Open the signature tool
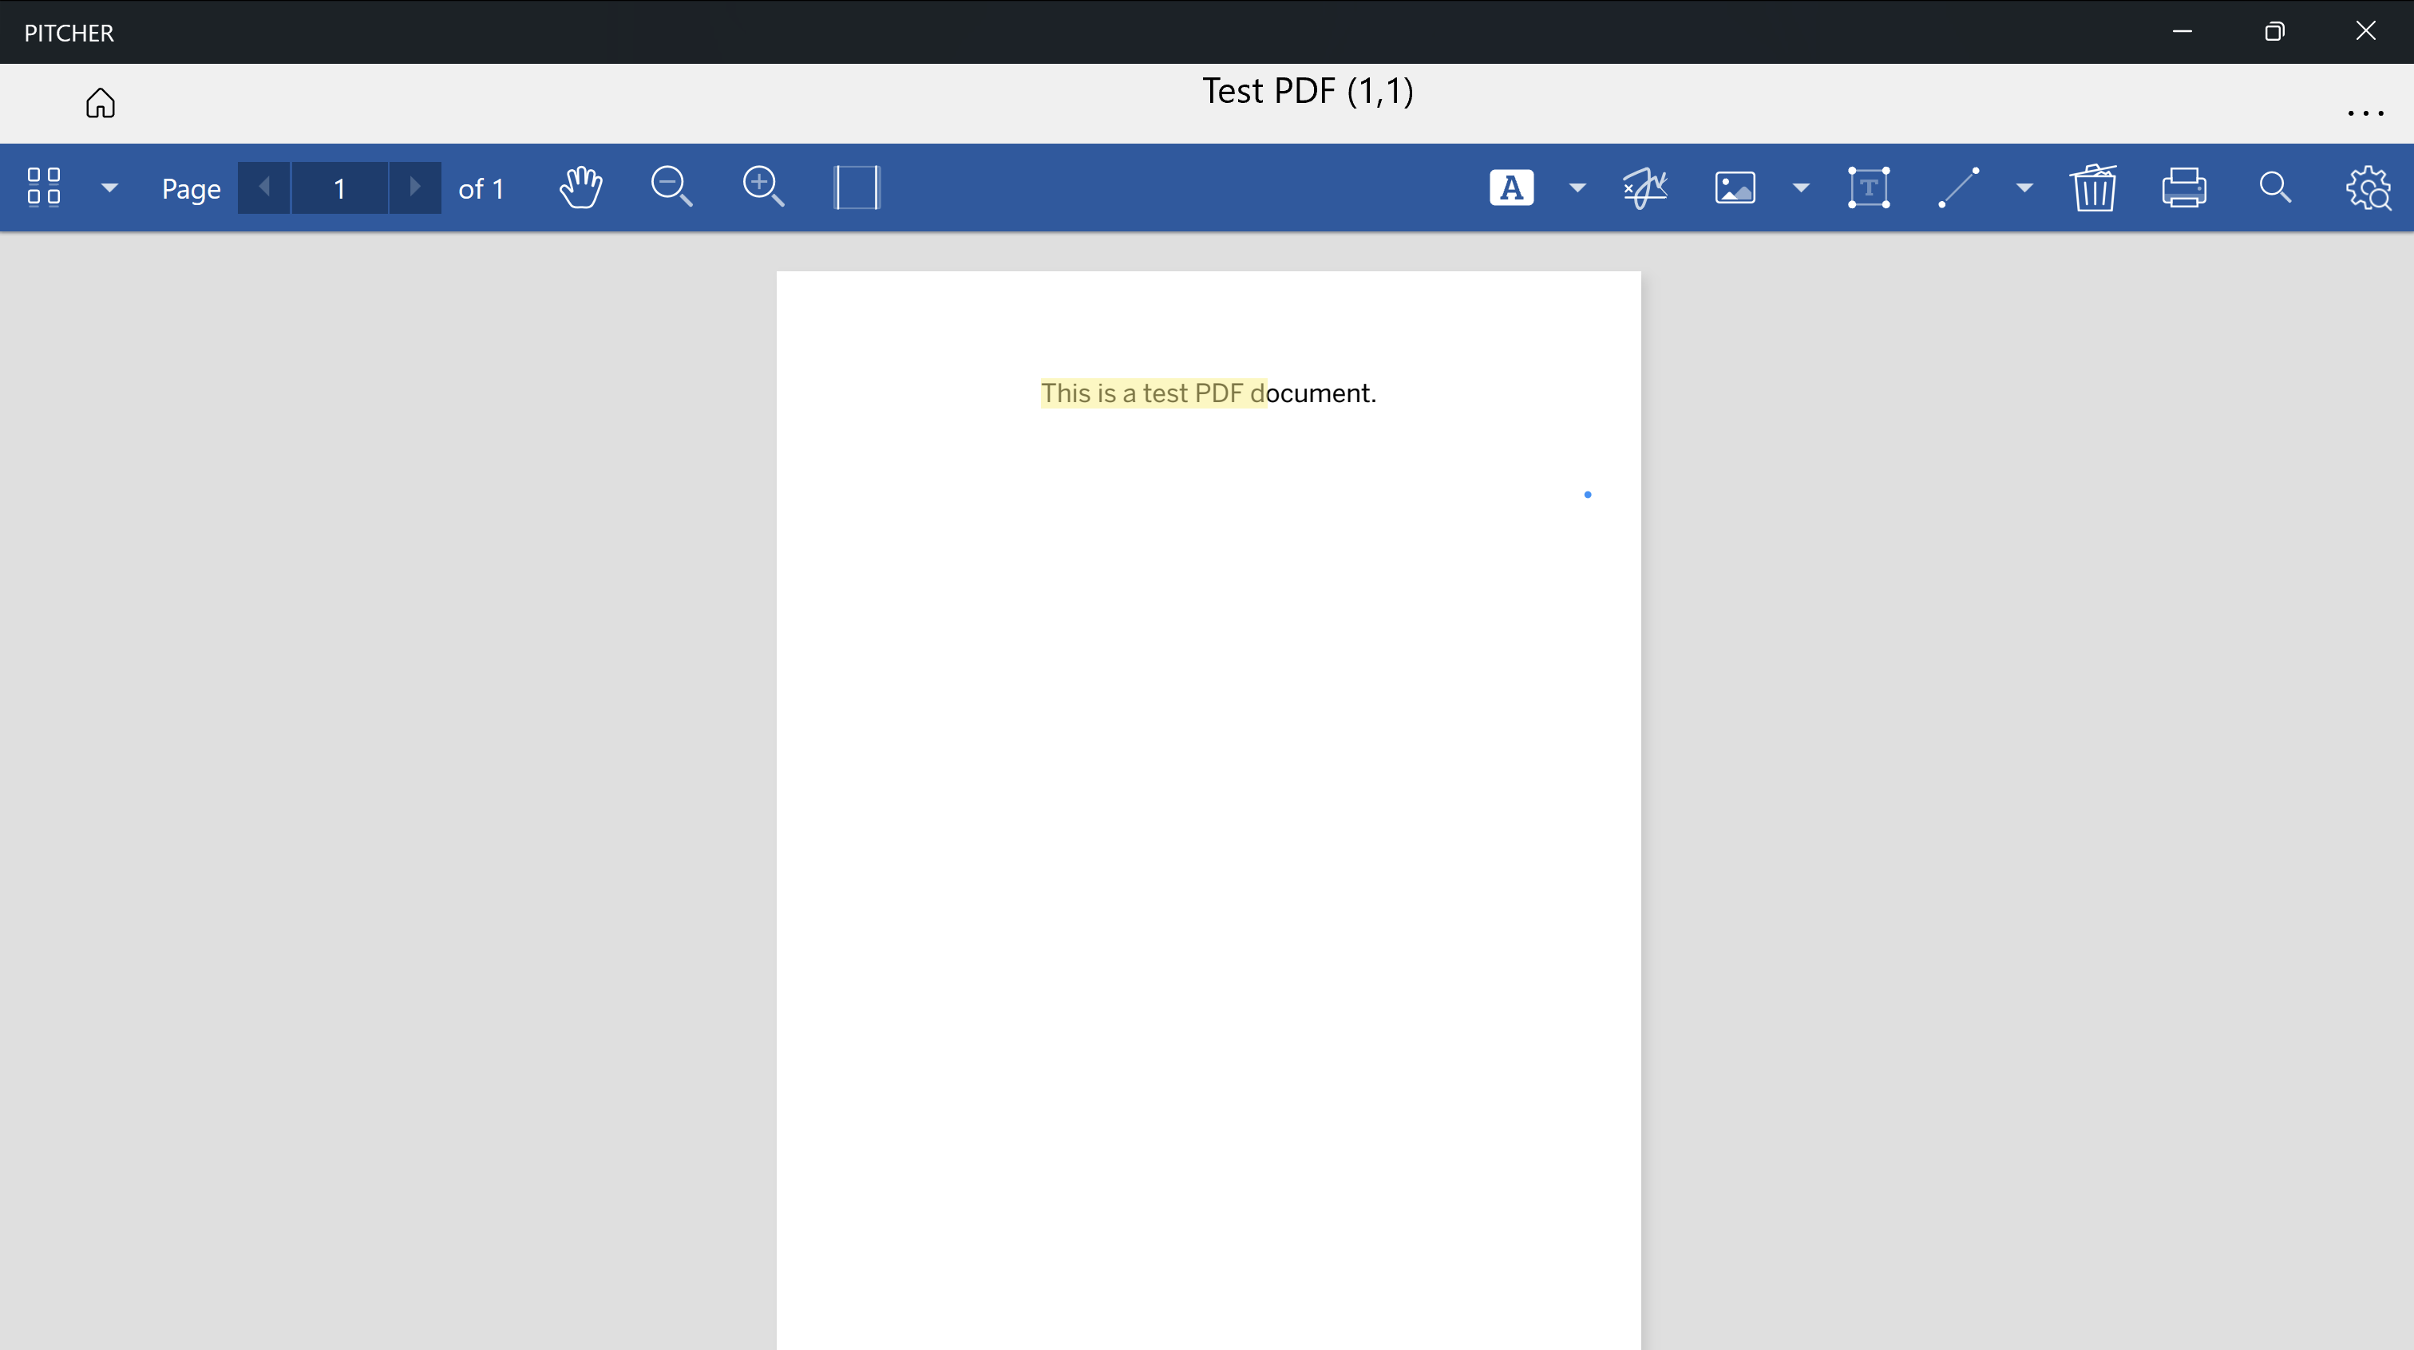Image resolution: width=2414 pixels, height=1350 pixels. pos(1644,187)
